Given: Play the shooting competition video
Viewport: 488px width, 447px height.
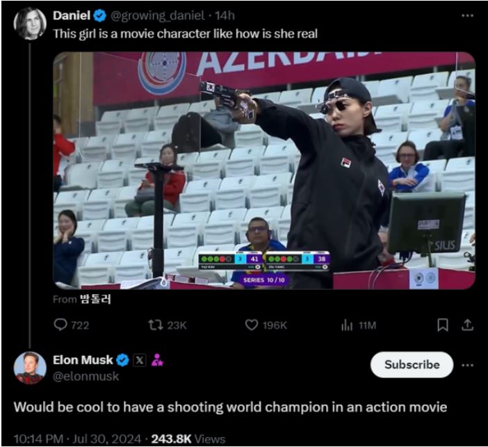Looking at the screenshot, I should click(x=264, y=170).
